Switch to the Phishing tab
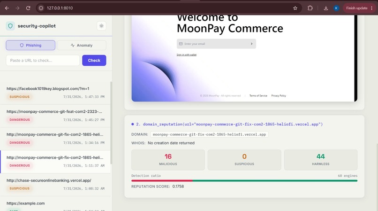The width and height of the screenshot is (378, 211). click(30, 45)
